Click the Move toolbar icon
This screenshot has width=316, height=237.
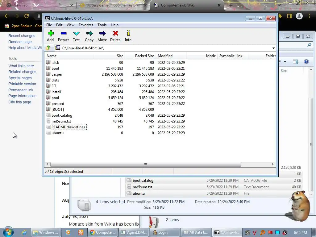click(102, 36)
